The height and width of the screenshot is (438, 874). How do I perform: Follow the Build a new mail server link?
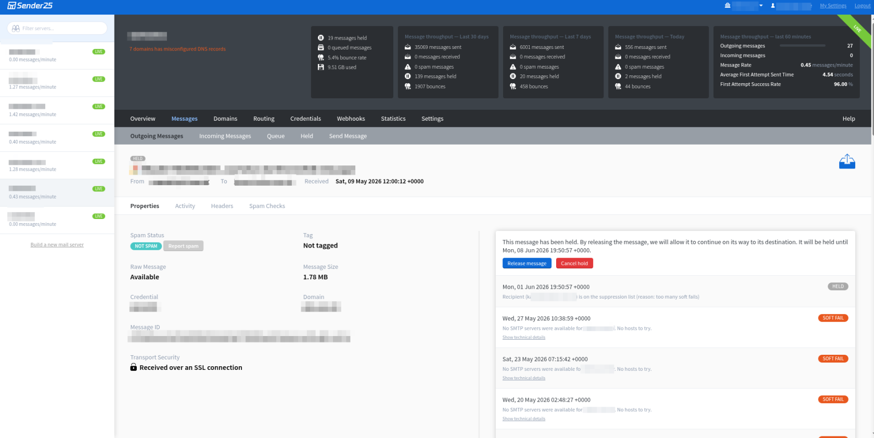[x=57, y=245]
